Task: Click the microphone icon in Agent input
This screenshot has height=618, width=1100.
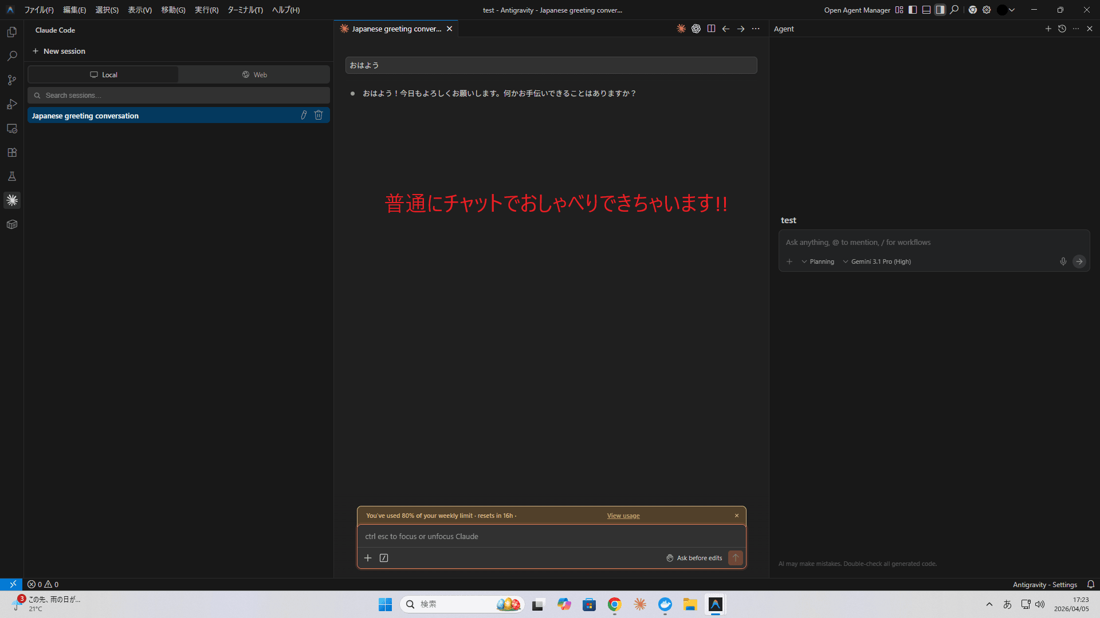Action: pyautogui.click(x=1063, y=262)
